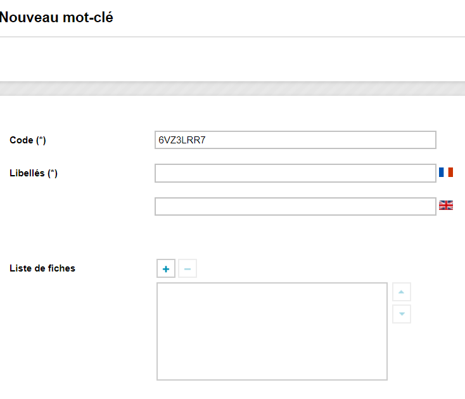Viewport: 465px width, 399px height.
Task: Click the thin line under the heading
Action: coord(232,37)
